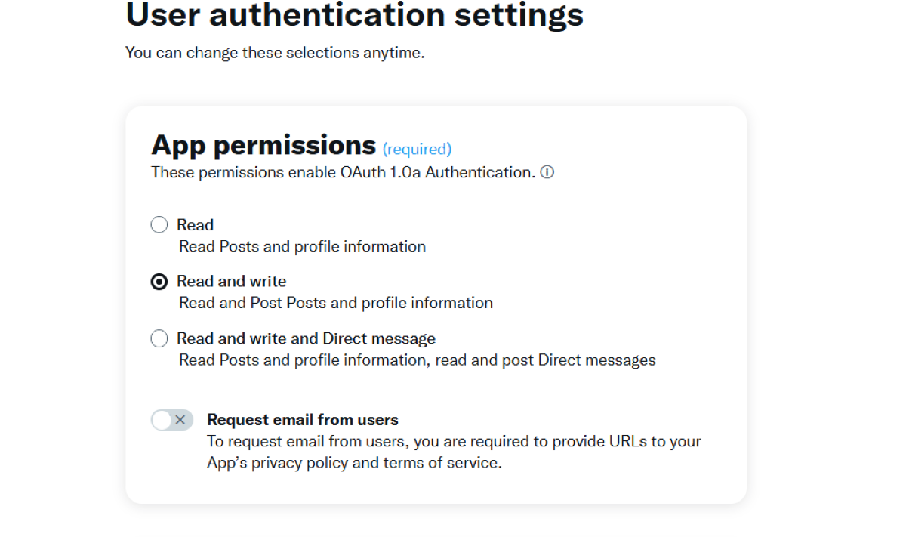Image resolution: width=906 pixels, height=537 pixels.
Task: Click the blue "(required)" text
Action: [x=417, y=149]
